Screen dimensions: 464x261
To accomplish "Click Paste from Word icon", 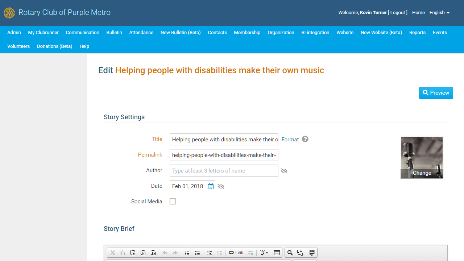I will (153, 253).
